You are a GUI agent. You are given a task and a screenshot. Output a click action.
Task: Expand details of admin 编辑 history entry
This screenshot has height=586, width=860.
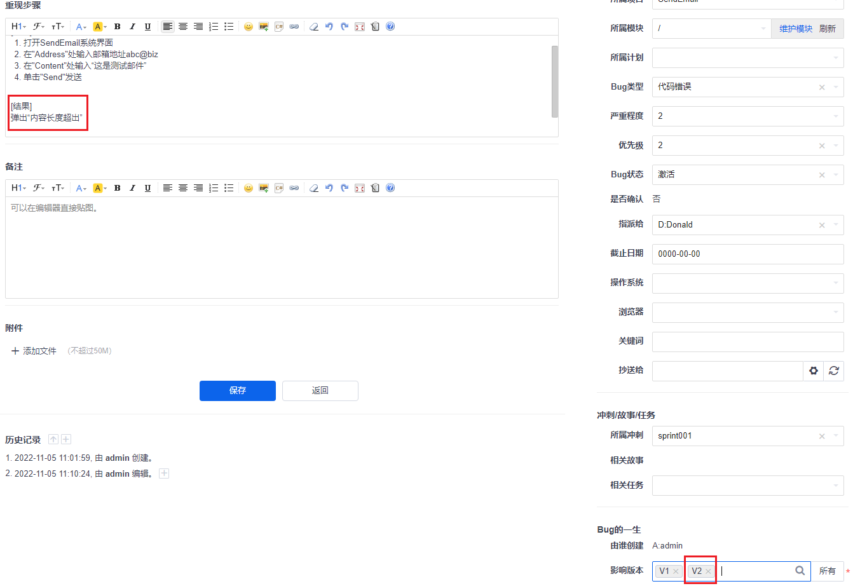click(x=164, y=474)
